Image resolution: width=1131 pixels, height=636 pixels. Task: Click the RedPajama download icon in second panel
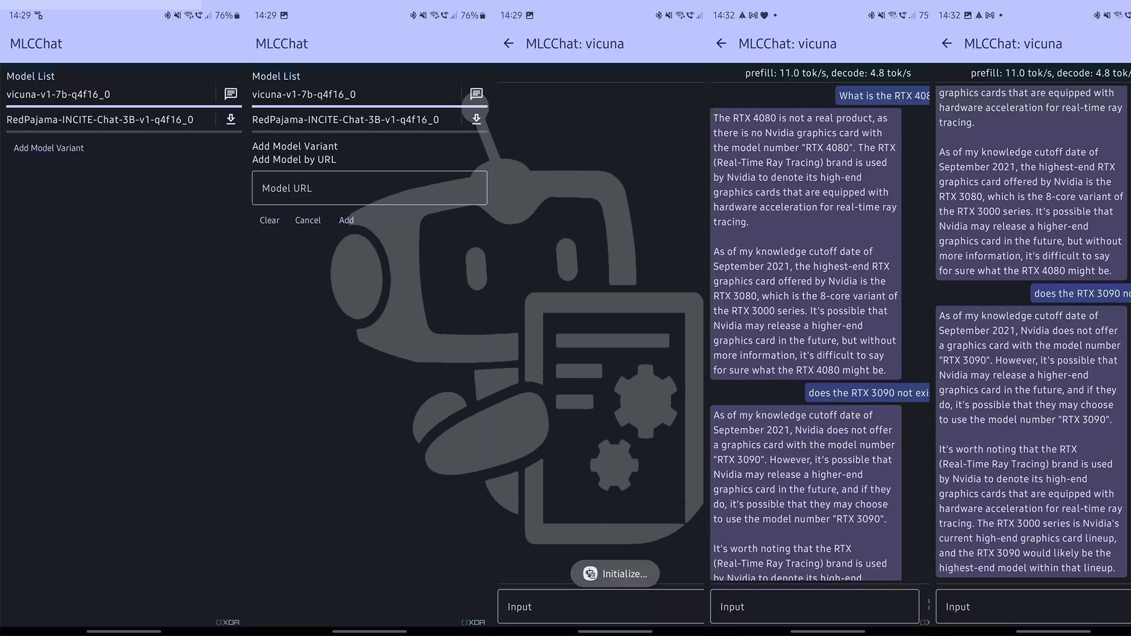(x=476, y=119)
